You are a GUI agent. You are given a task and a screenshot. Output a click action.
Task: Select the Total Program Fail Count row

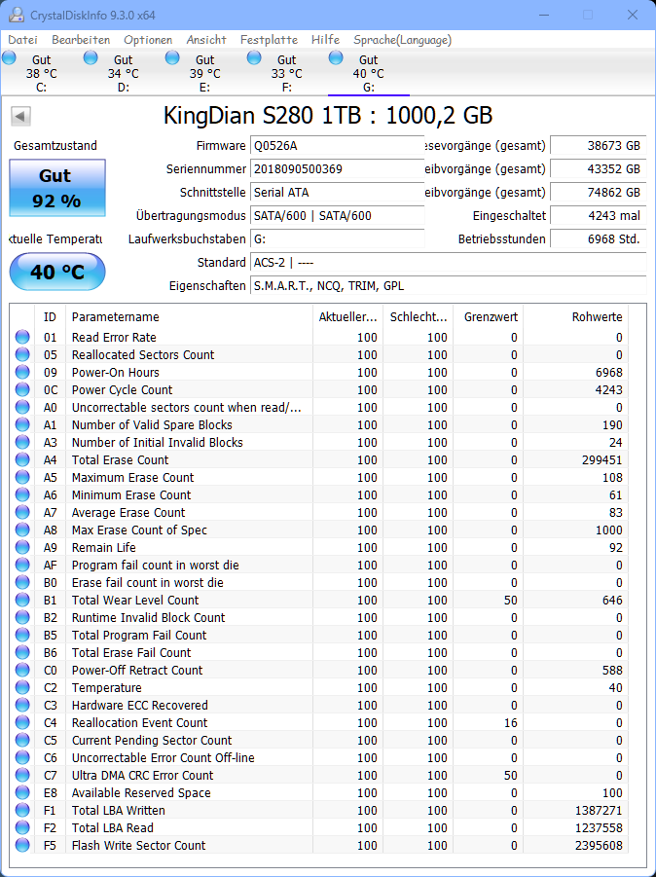[x=319, y=635]
